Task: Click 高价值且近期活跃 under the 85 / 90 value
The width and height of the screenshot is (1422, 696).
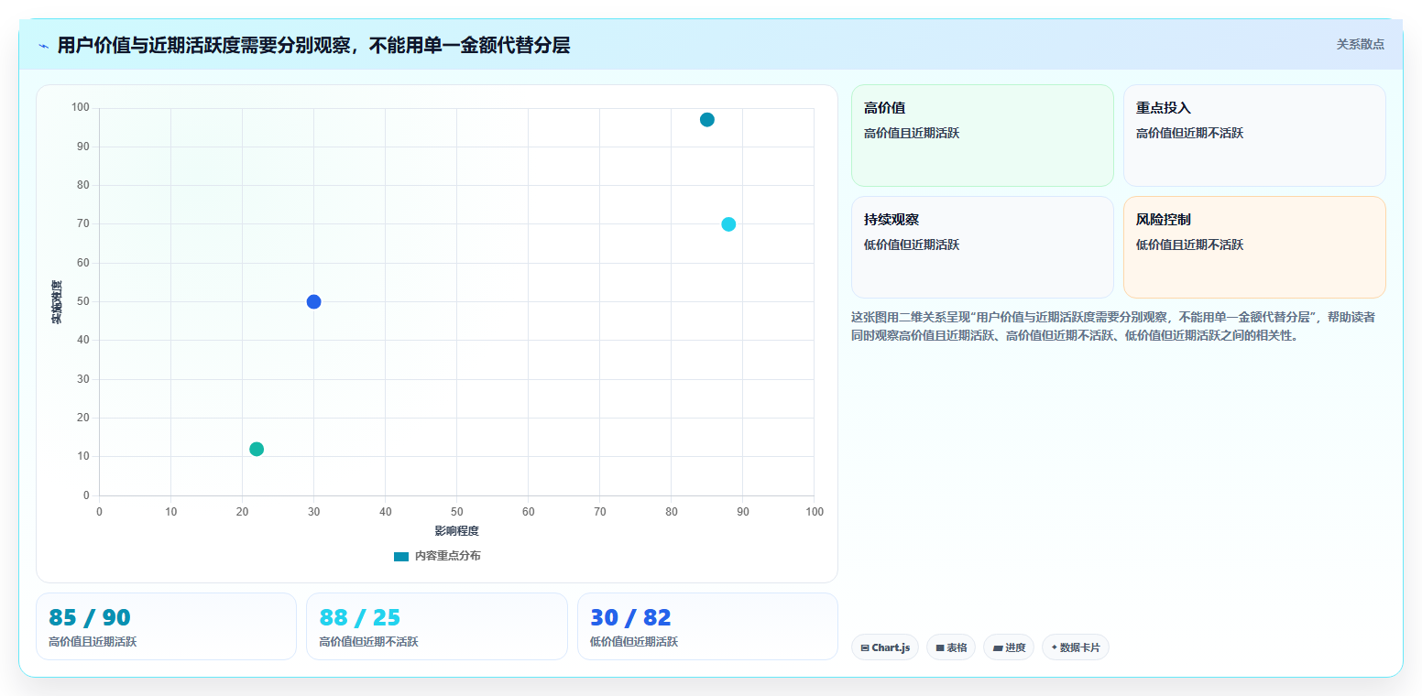Action: pyautogui.click(x=93, y=642)
